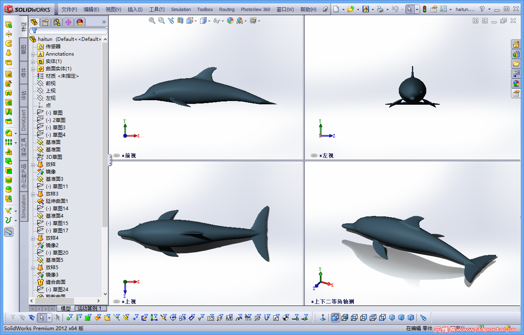Click the feature tree horizontal scrollbar
Screen dimensions: 524x335
point(65,301)
